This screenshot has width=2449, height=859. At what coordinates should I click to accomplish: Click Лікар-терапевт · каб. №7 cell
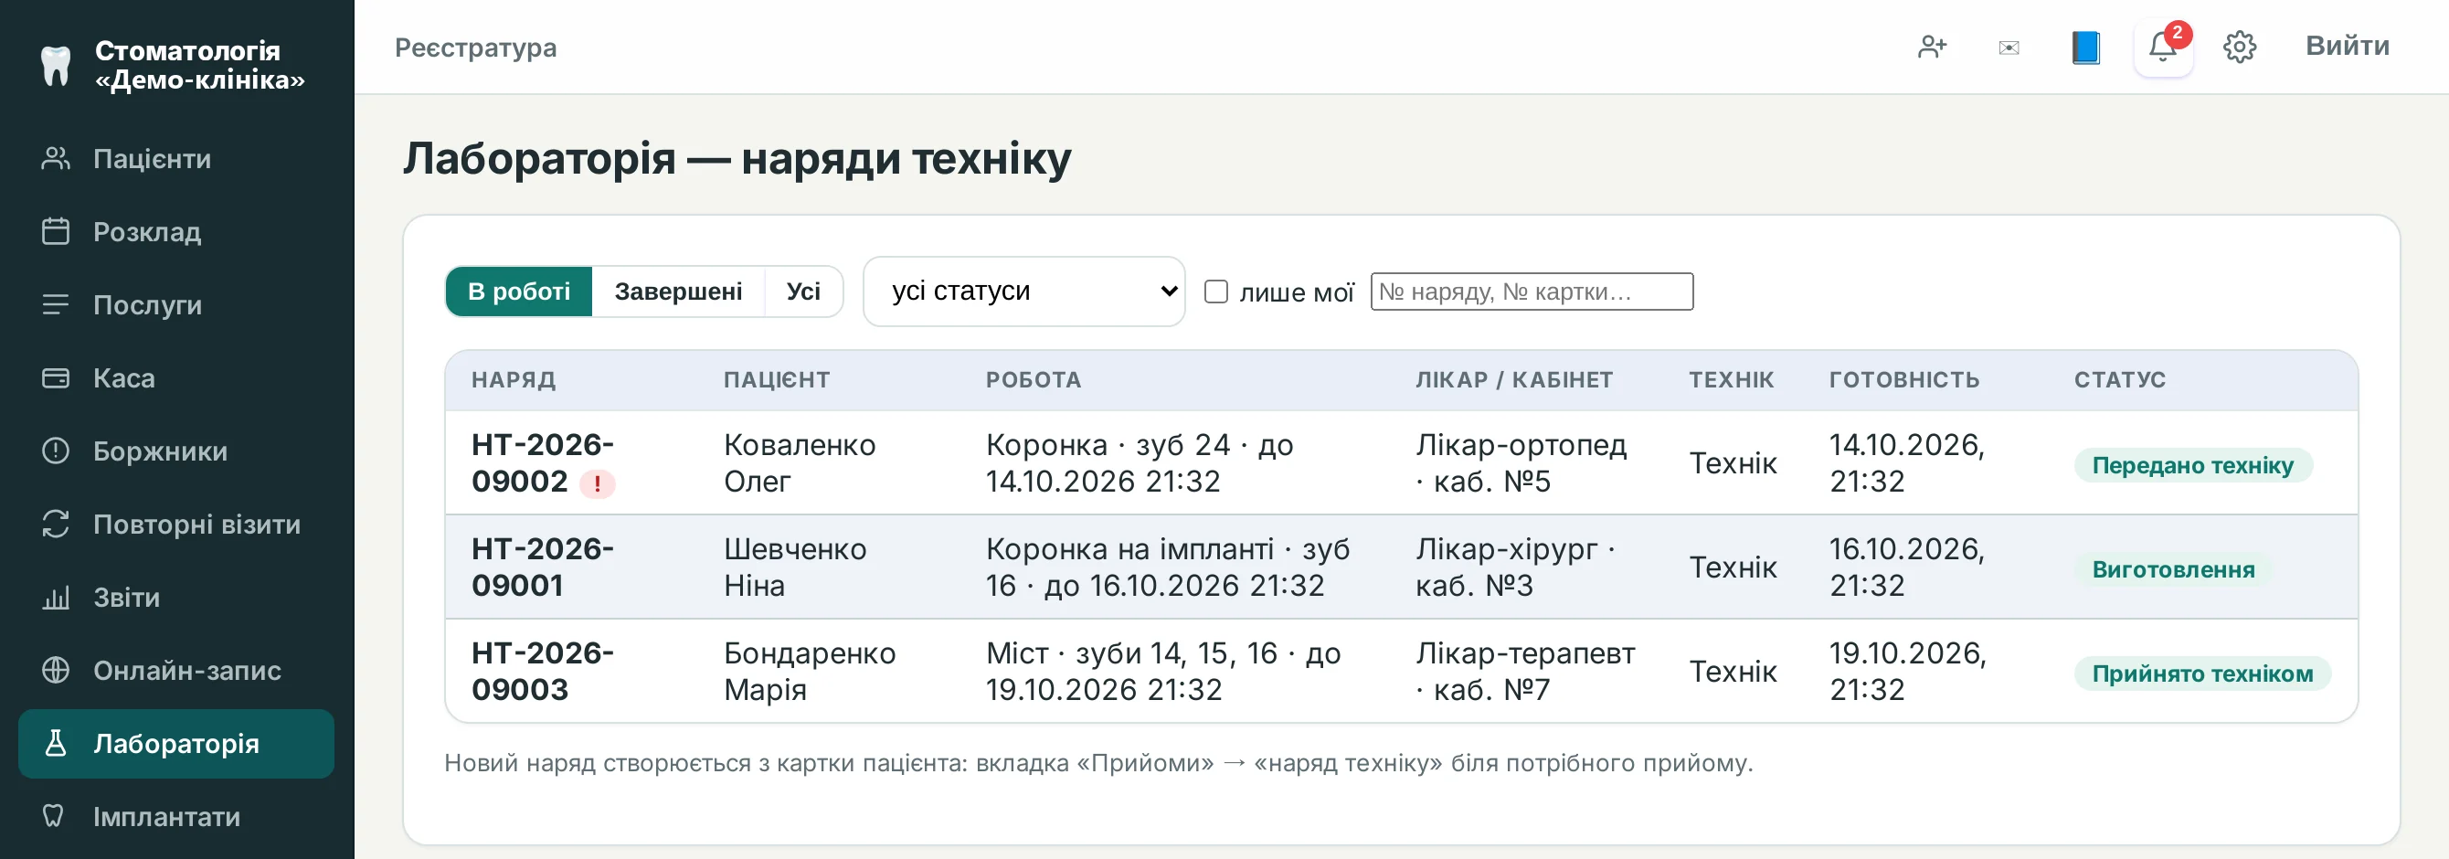point(1525,671)
